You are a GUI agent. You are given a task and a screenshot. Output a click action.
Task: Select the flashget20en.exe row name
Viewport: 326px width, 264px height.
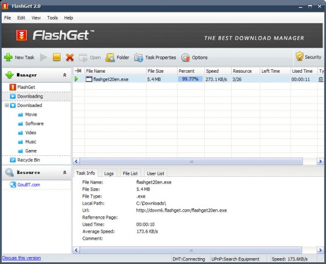tap(111, 79)
